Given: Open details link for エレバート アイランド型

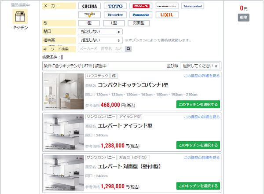Looking at the screenshot, I should (202, 117).
